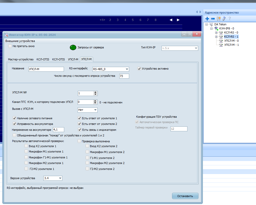Click the Название text field
256x205 pixels.
[x=46, y=69]
